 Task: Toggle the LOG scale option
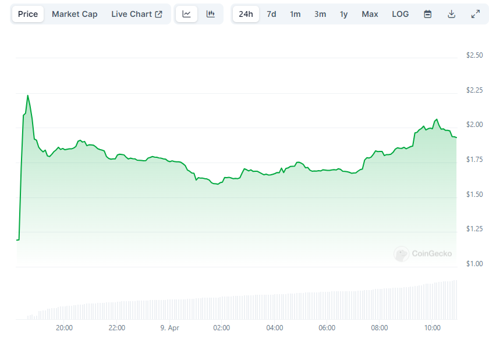(x=400, y=14)
